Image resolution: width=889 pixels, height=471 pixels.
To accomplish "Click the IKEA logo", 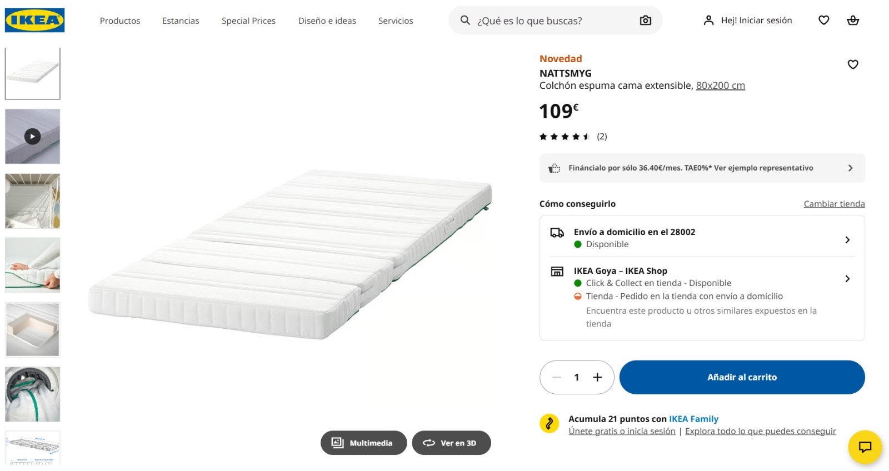I will click(34, 21).
